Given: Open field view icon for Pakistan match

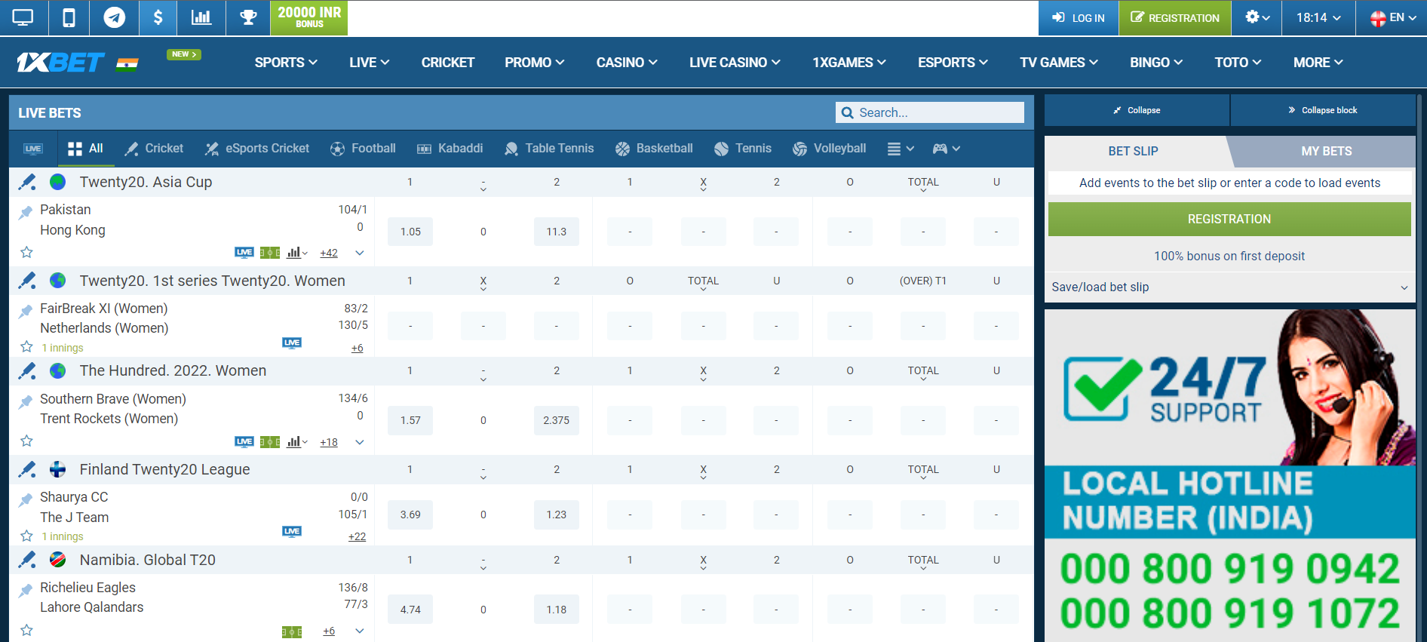Looking at the screenshot, I should [x=270, y=253].
